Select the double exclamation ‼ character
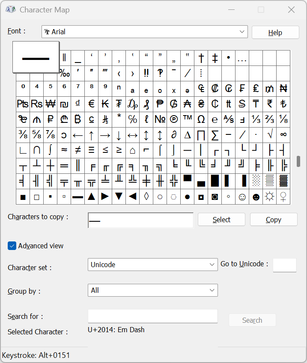 (146, 73)
